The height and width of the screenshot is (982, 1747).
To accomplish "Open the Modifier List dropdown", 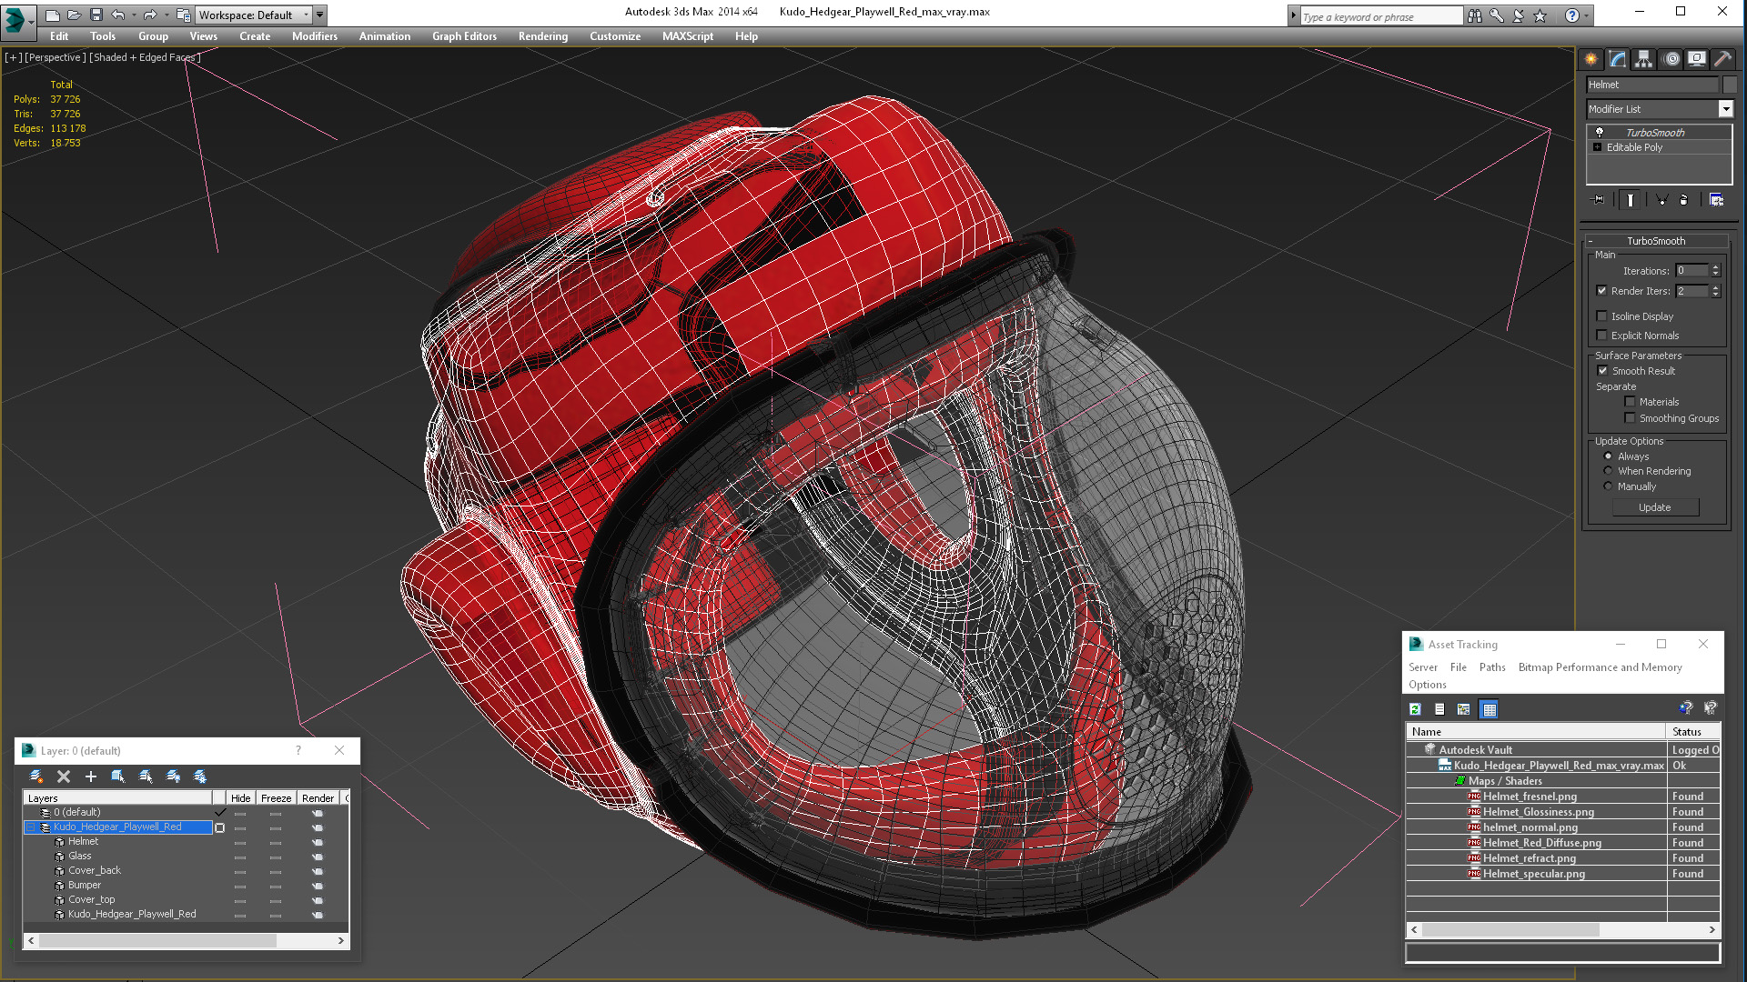I will tap(1725, 109).
